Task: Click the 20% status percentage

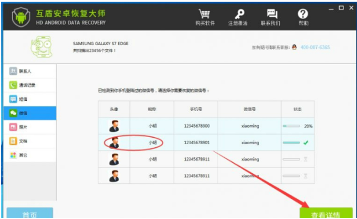Action: [x=308, y=126]
